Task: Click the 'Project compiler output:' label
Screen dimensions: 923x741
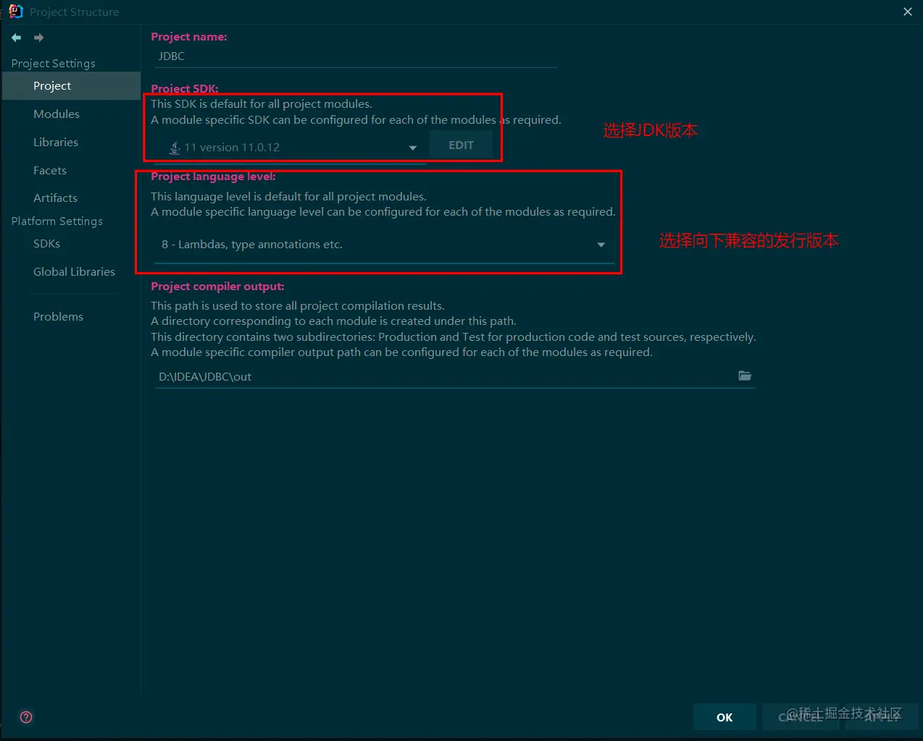Action: (217, 287)
